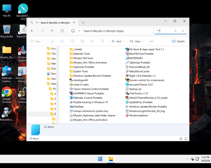
Task: Clear the search box text
Action: (x=176, y=31)
